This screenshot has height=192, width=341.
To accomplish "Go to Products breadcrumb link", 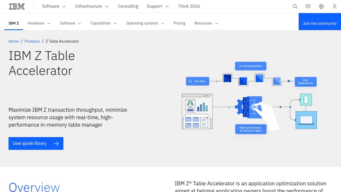I will [32, 41].
